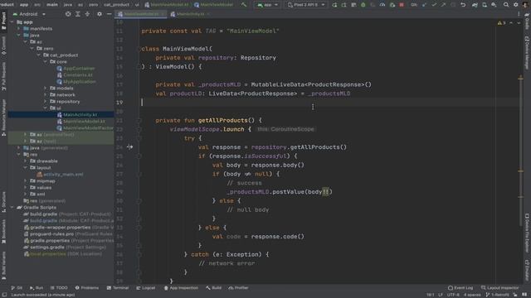
Task: Expand the models package
Action: click(x=46, y=89)
